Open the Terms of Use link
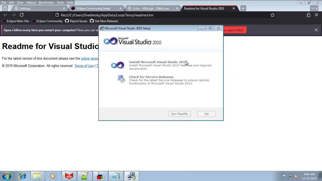The width and height of the screenshot is (322, 181). [84, 66]
